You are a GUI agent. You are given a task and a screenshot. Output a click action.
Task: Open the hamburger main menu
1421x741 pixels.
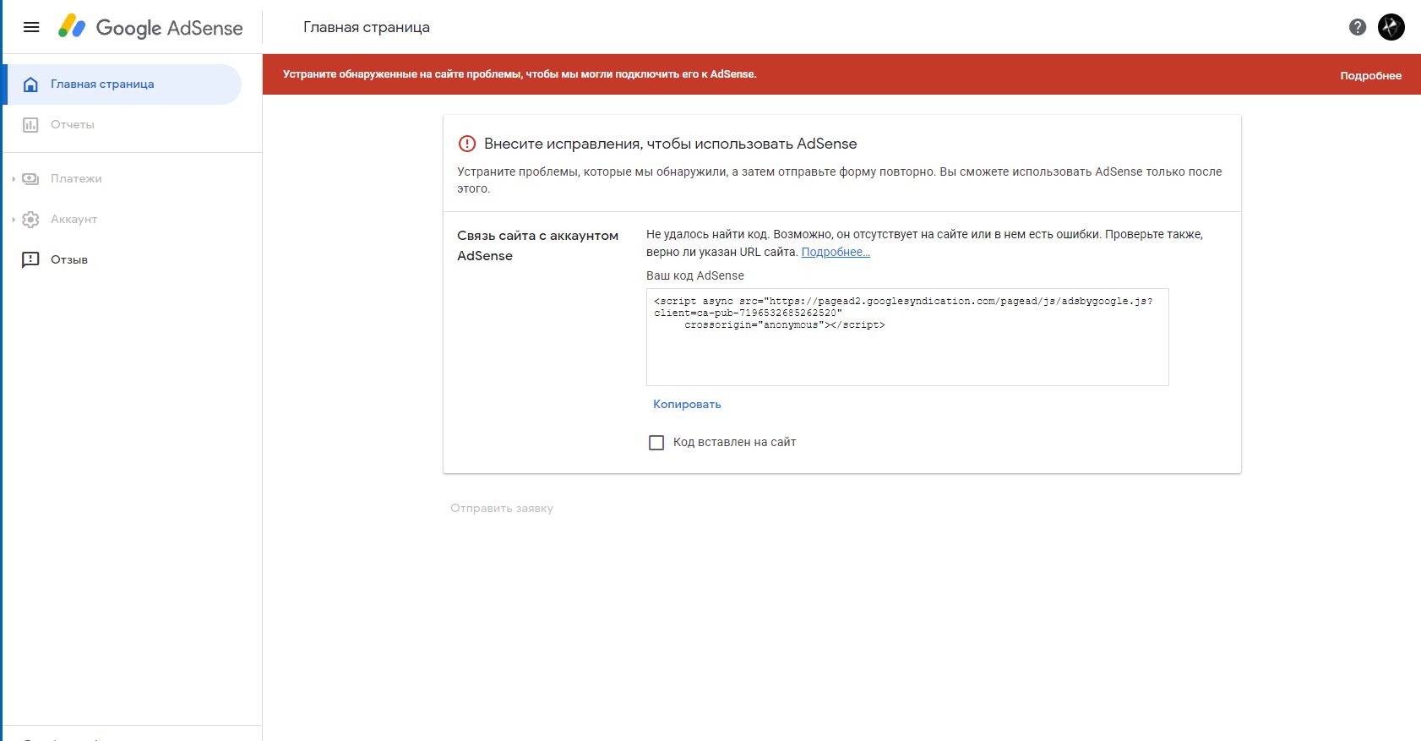click(x=31, y=27)
